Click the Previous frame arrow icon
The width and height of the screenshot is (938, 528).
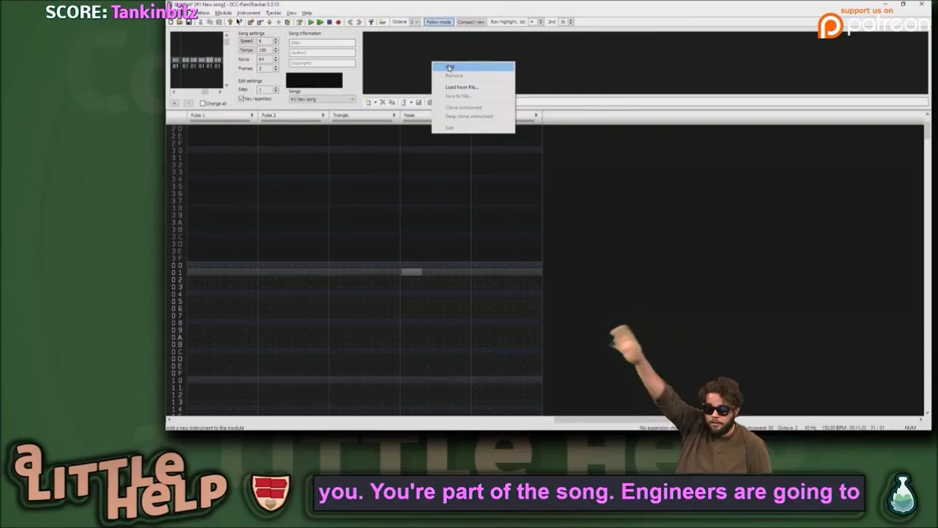(x=350, y=22)
